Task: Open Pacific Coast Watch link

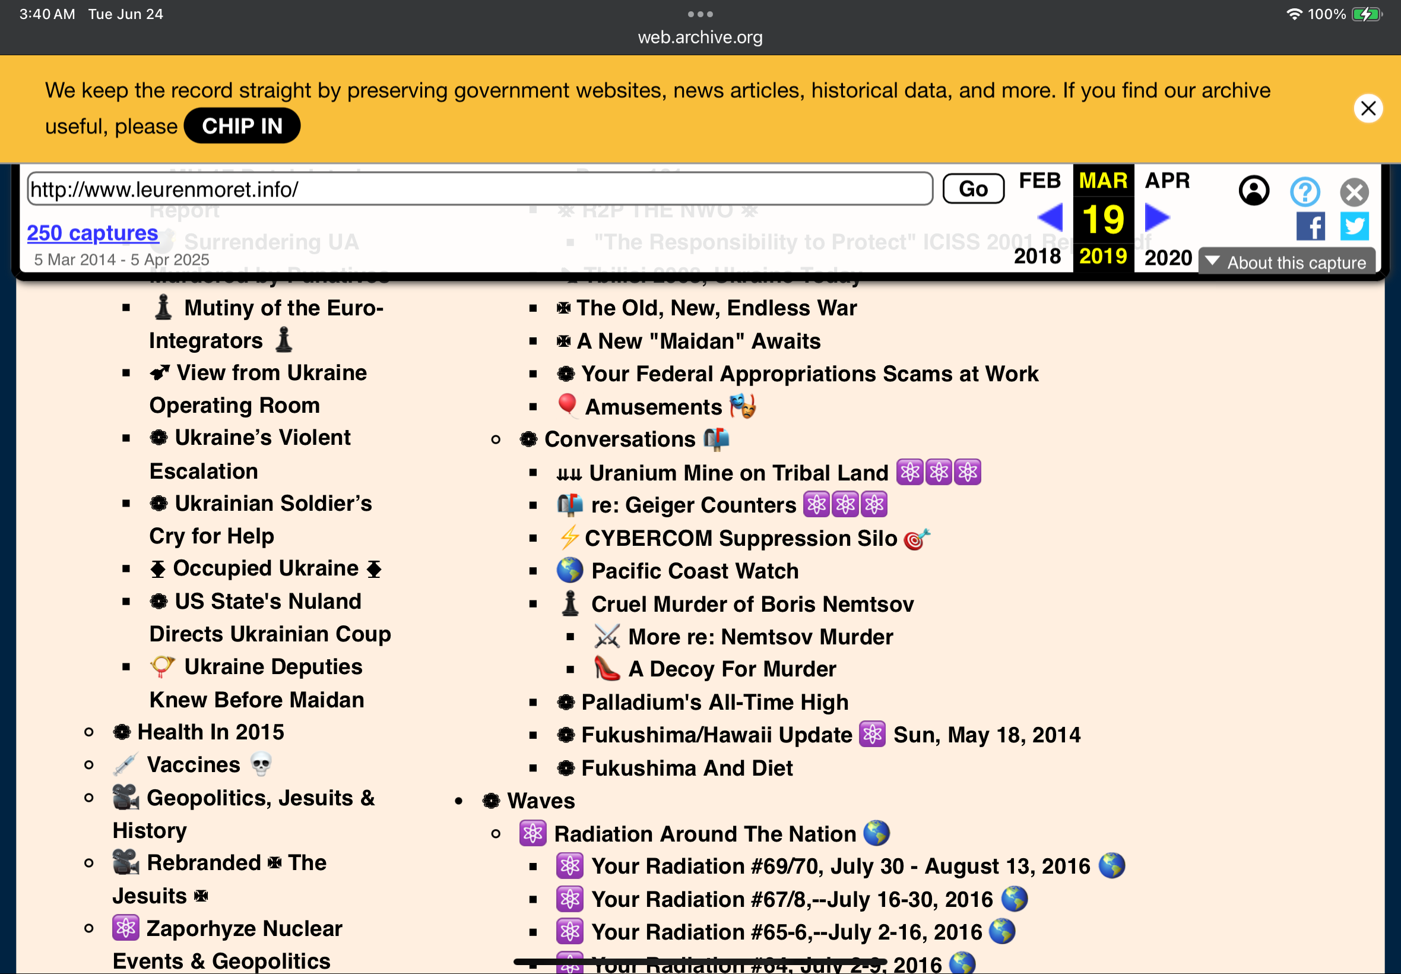Action: (677, 571)
